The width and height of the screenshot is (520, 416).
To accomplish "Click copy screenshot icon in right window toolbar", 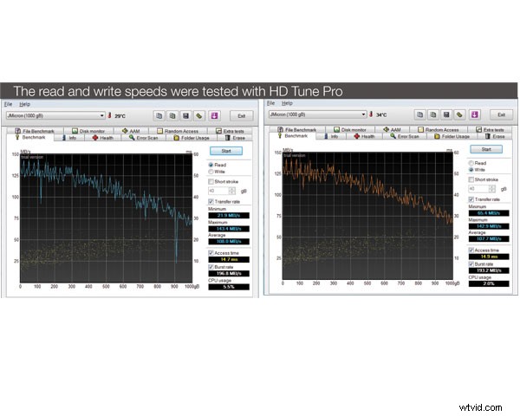I will 434,114.
